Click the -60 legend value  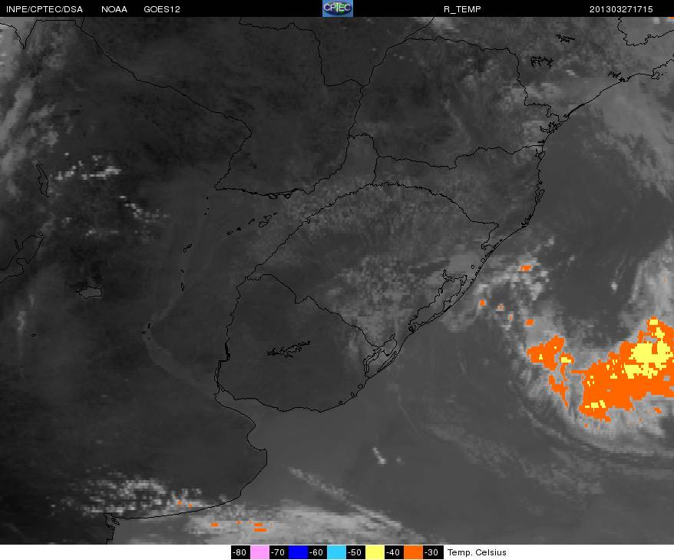317,552
